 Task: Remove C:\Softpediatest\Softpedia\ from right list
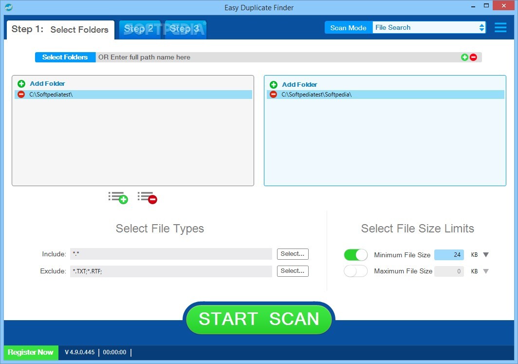pyautogui.click(x=274, y=95)
